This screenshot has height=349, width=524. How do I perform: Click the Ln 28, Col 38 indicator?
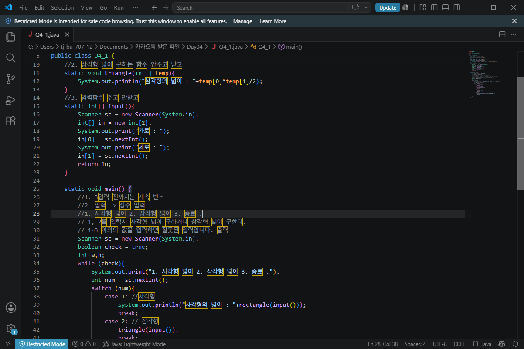coord(383,344)
